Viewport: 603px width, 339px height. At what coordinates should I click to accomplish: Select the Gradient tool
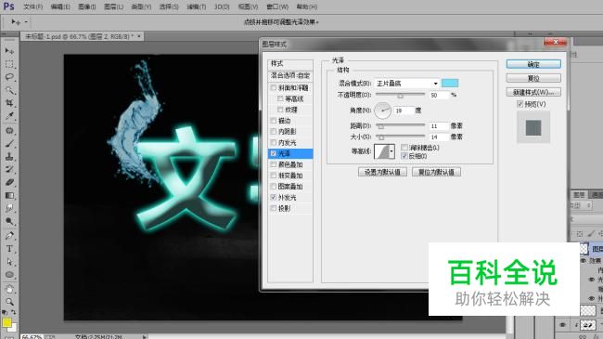coord(9,196)
